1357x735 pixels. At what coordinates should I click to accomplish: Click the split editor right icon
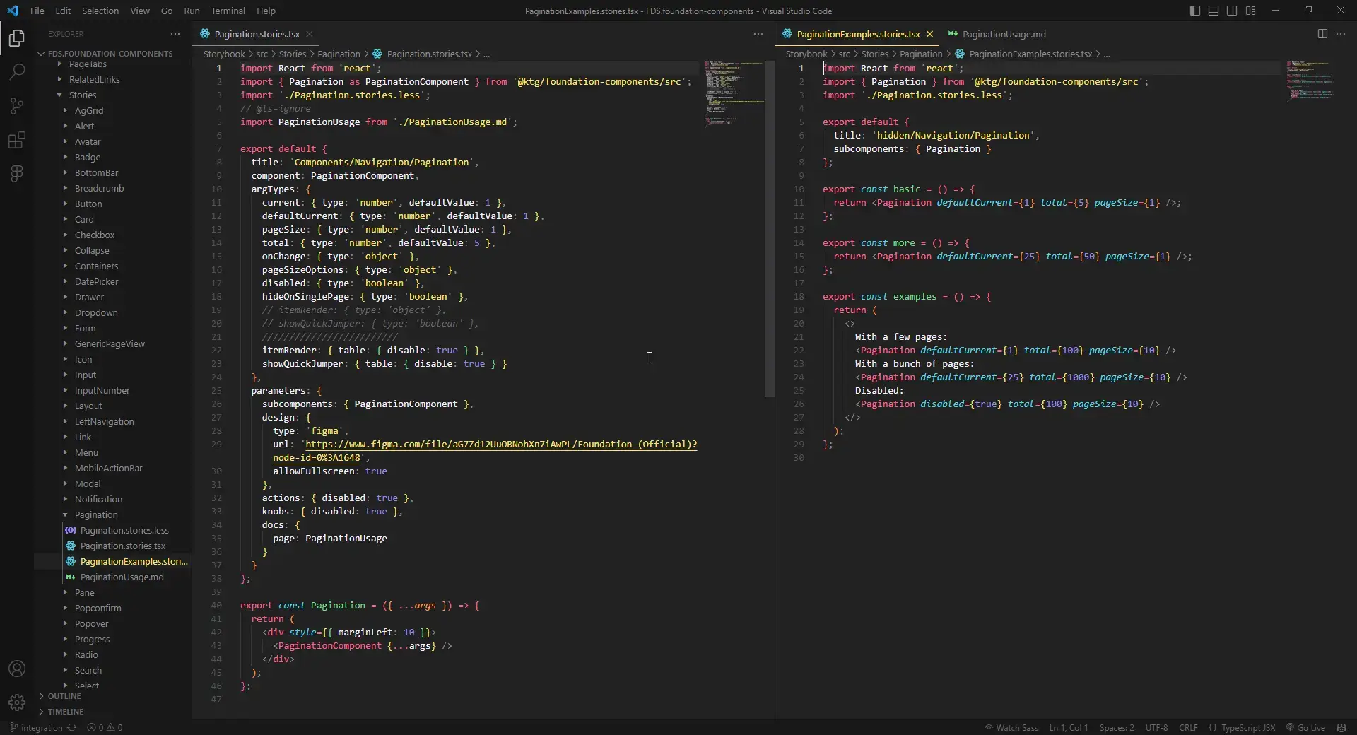[1322, 34]
